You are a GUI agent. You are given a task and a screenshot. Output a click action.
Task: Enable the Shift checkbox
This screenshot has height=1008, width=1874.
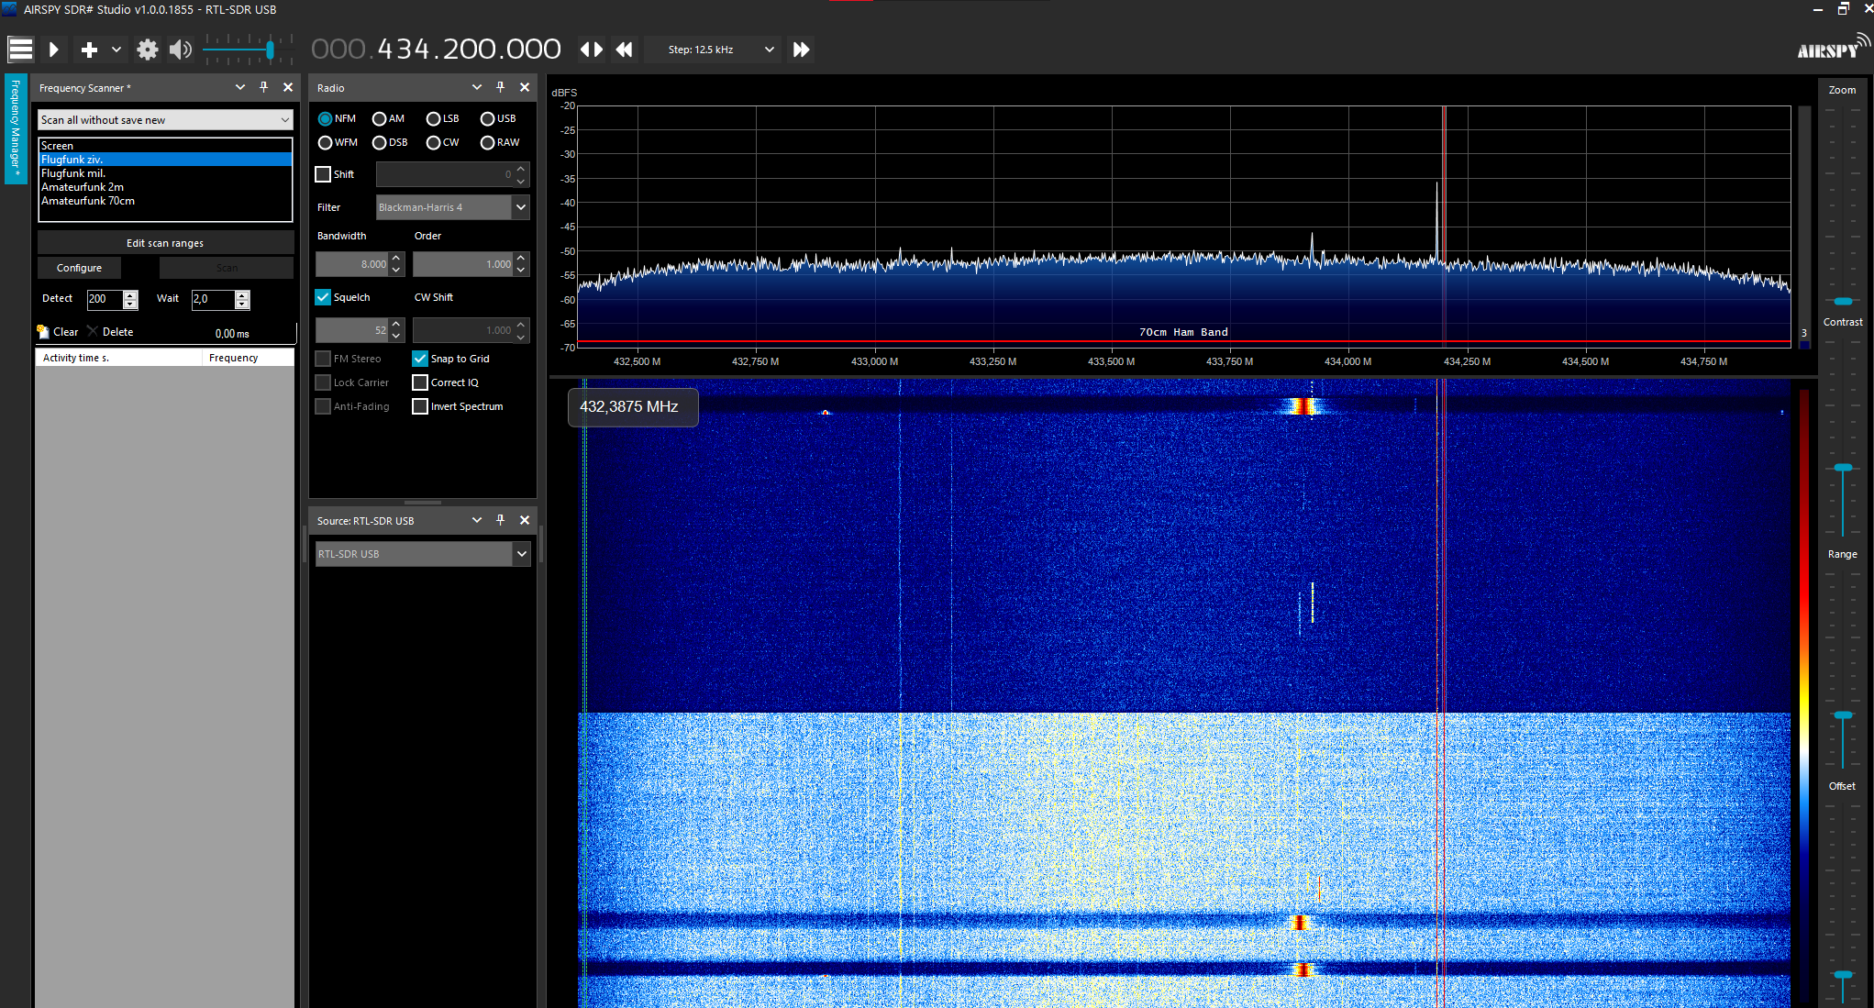pos(323,174)
